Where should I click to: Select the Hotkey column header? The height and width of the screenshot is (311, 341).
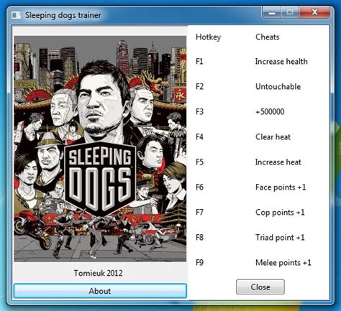click(x=208, y=37)
